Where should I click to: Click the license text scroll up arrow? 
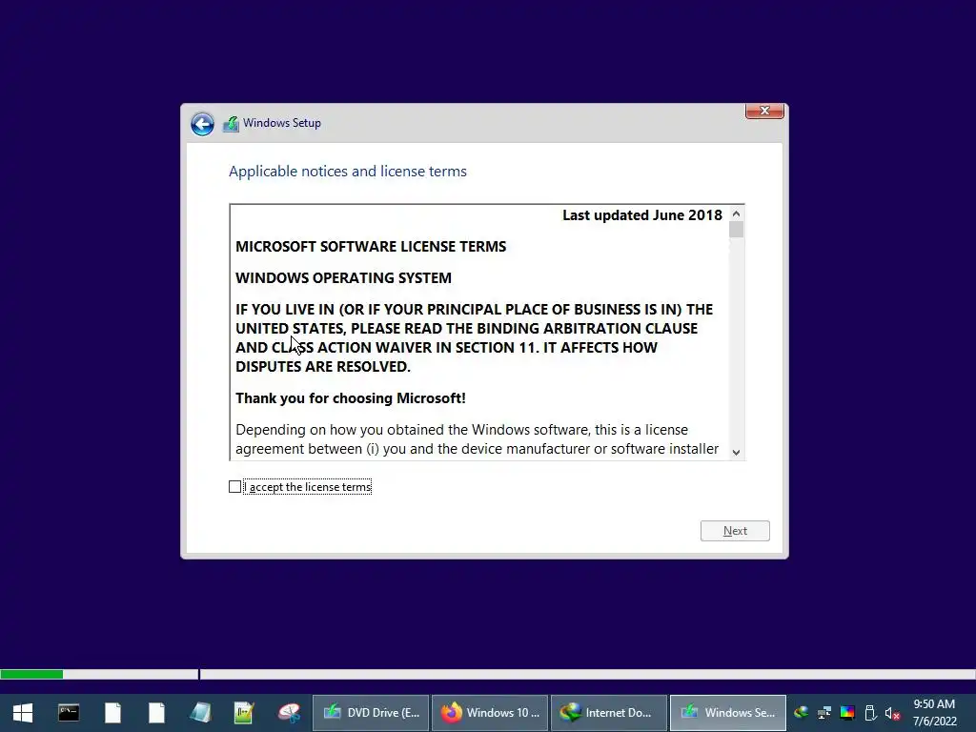737,213
